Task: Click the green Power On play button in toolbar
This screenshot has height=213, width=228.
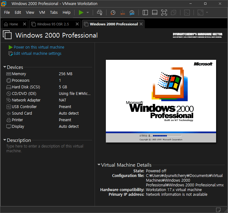Action: pyautogui.click(x=81, y=13)
